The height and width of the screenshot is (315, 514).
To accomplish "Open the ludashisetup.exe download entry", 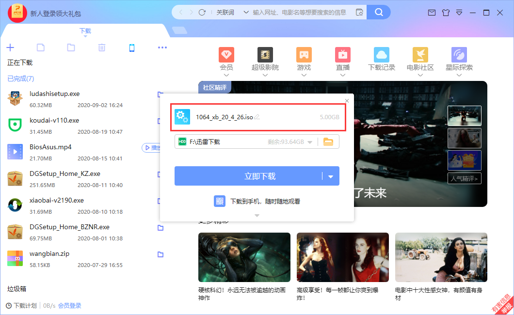I will [x=54, y=94].
